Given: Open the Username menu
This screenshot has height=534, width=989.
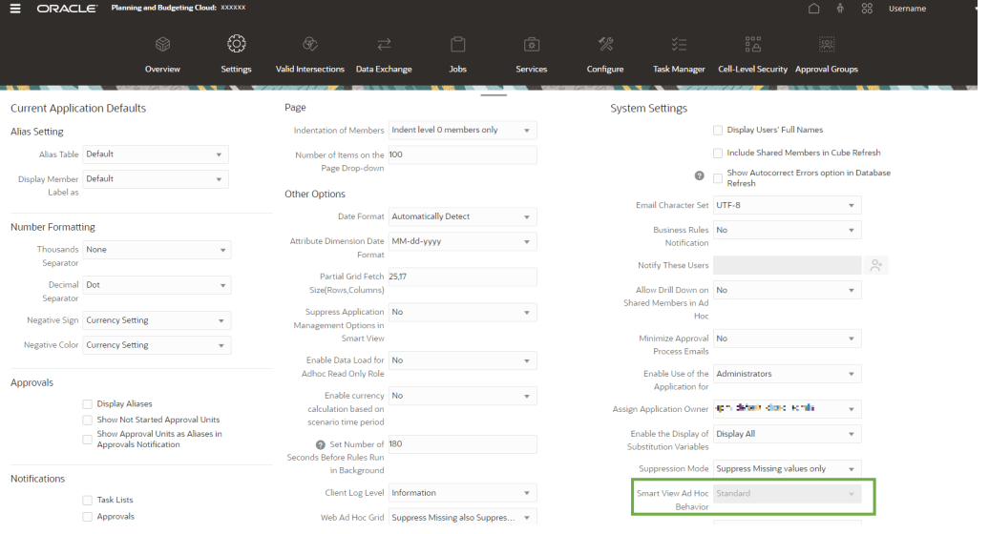Looking at the screenshot, I should click(x=907, y=9).
